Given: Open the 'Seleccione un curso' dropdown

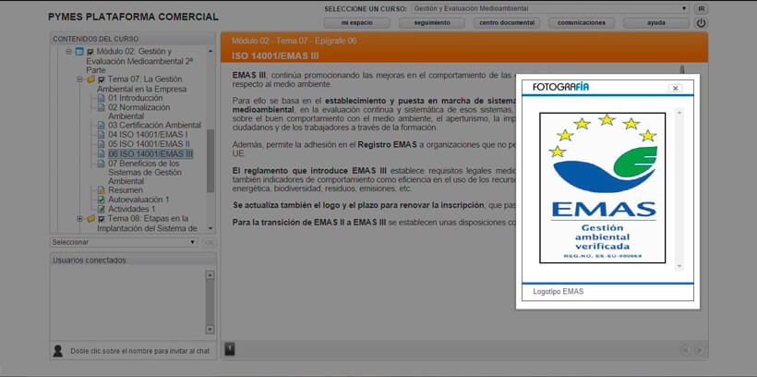Looking at the screenshot, I should point(550,8).
